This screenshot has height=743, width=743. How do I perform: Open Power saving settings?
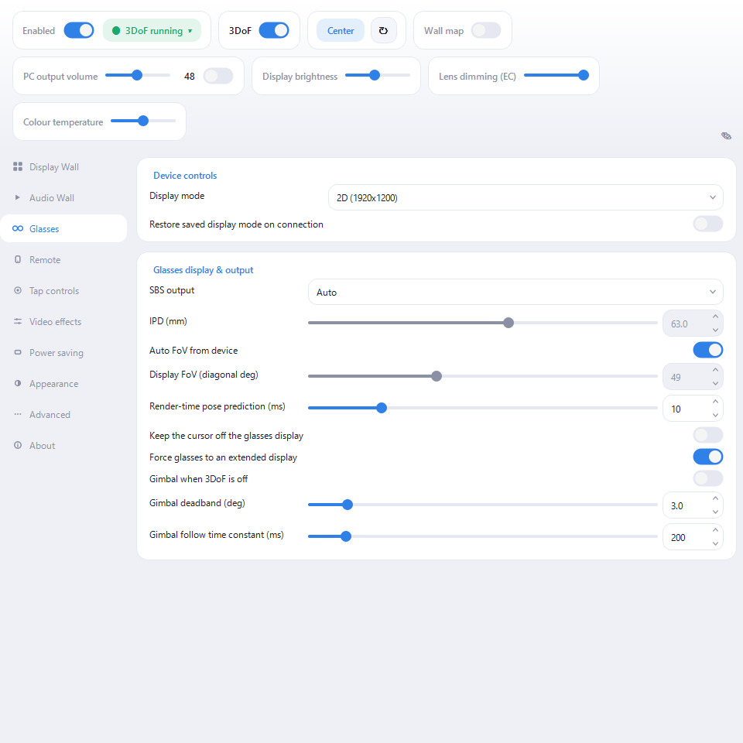coord(63,353)
